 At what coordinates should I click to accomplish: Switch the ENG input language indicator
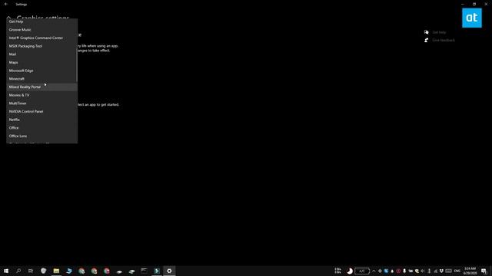tap(457, 271)
